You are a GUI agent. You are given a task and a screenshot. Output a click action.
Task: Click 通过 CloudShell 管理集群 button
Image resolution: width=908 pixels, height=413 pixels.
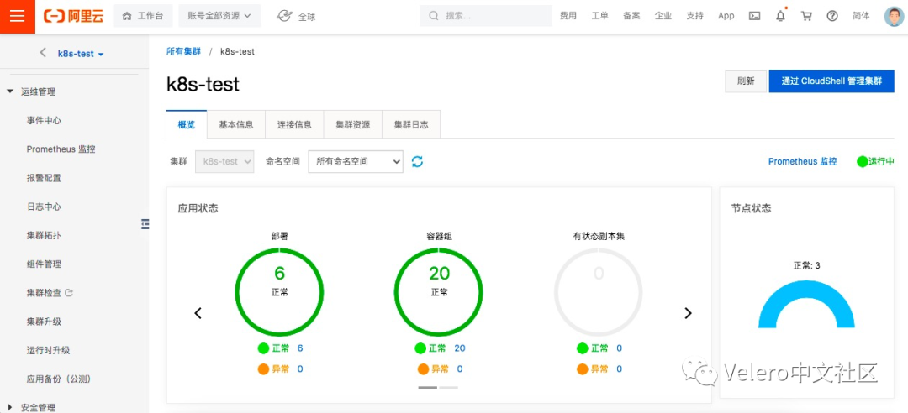[x=831, y=81]
